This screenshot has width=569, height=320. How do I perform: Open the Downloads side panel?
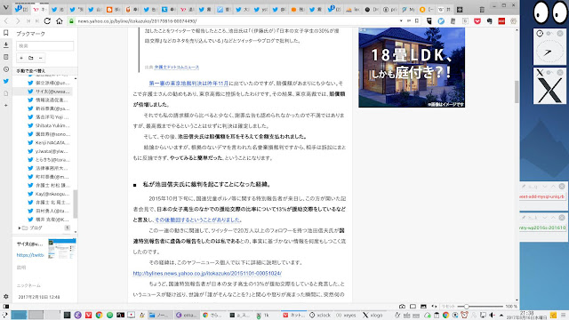(6, 45)
